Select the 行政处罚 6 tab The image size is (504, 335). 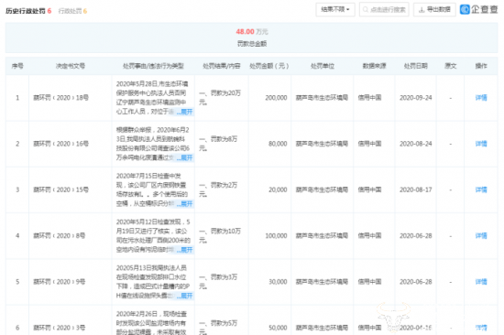(72, 11)
